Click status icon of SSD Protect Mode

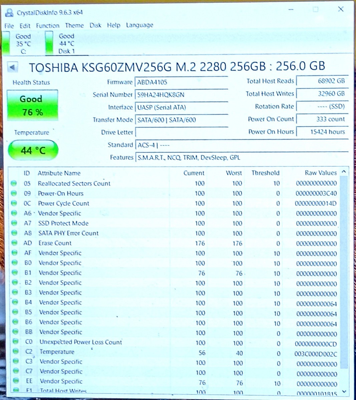tap(14, 223)
